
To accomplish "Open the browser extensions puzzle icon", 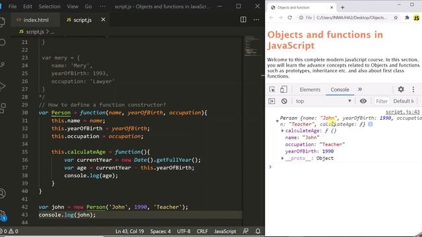I will (407, 18).
